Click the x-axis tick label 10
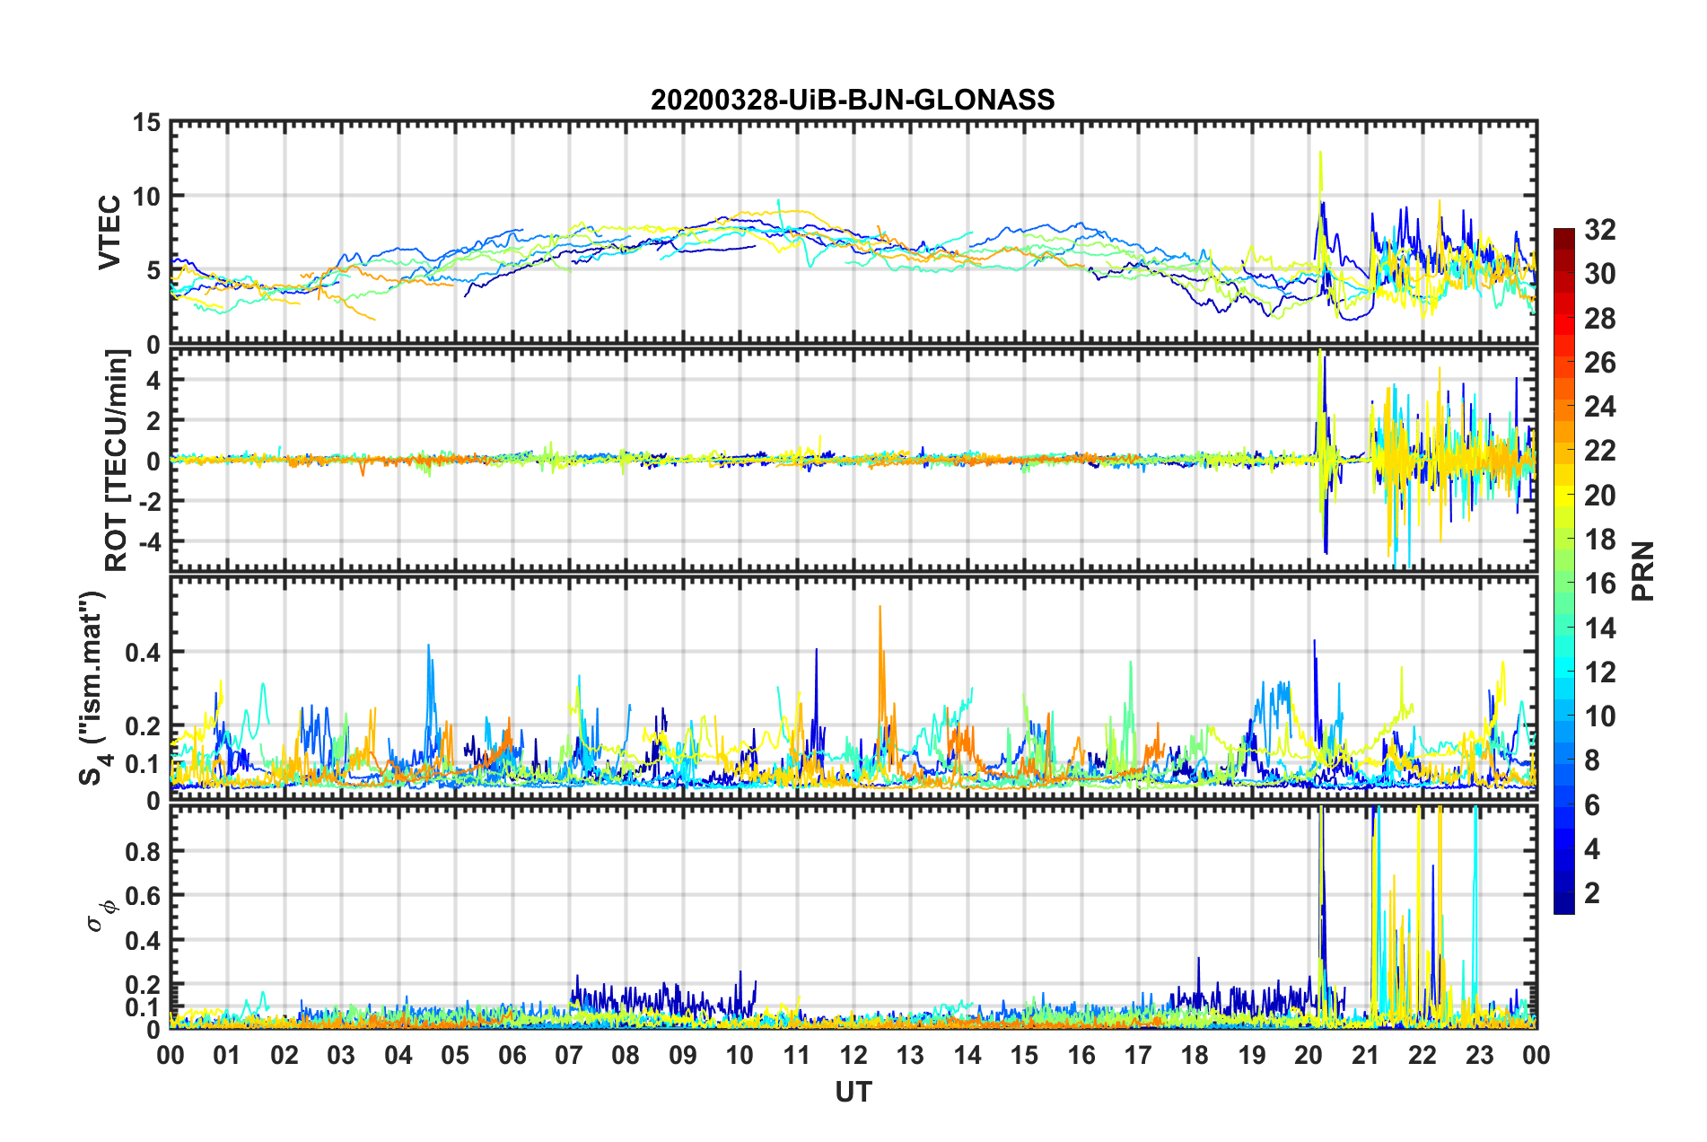Screen dimensions: 1707x1142 [740, 1055]
